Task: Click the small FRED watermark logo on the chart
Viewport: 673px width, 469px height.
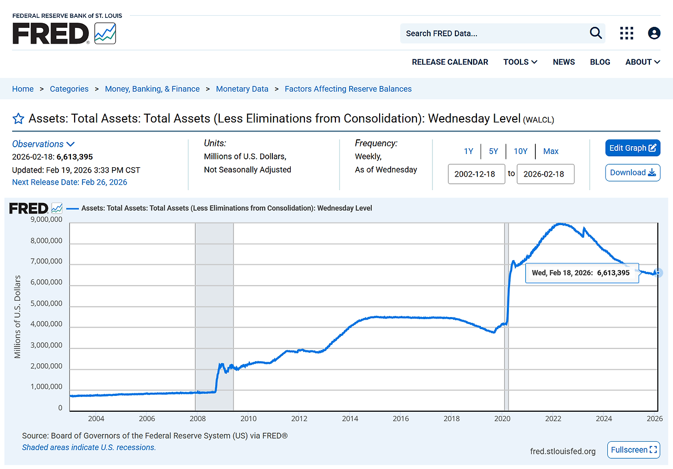Action: point(35,208)
